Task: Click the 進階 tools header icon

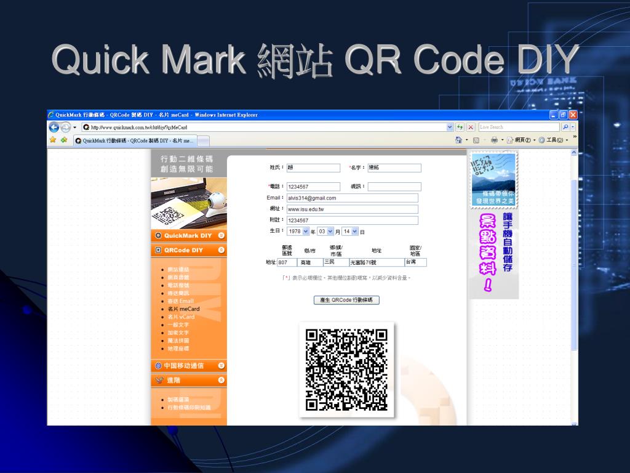Action: (159, 380)
